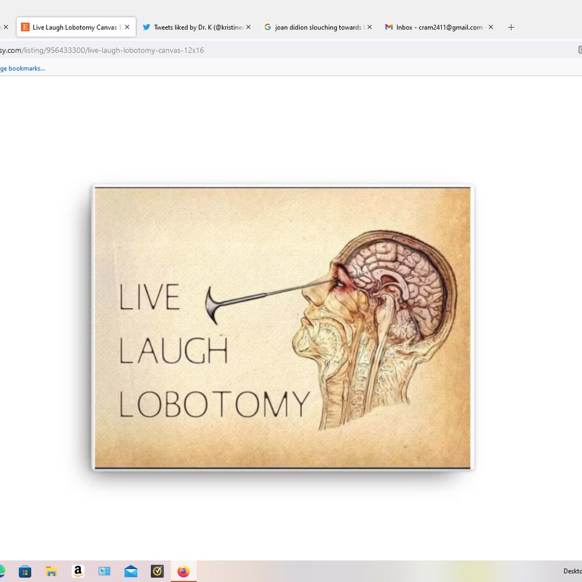This screenshot has width=582, height=582.
Task: Open the Control Panel taskbar icon
Action: [104, 572]
